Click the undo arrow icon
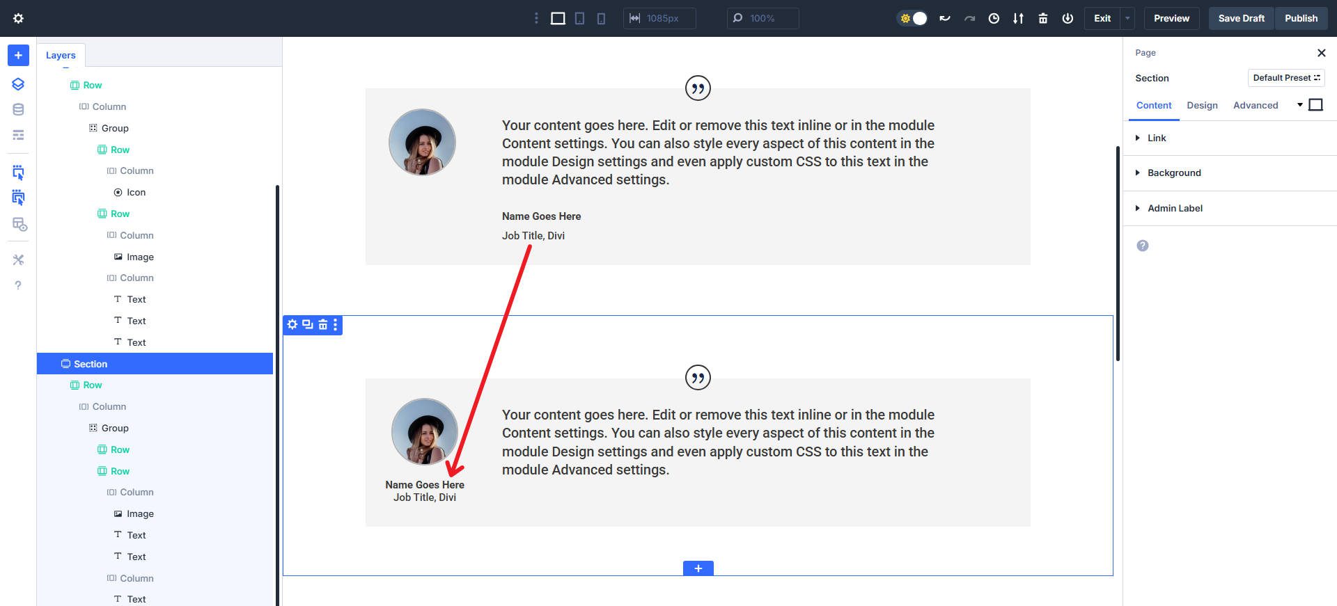 945,18
